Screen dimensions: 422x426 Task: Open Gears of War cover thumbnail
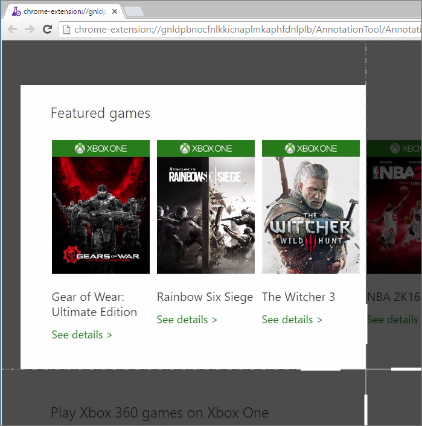[101, 215]
